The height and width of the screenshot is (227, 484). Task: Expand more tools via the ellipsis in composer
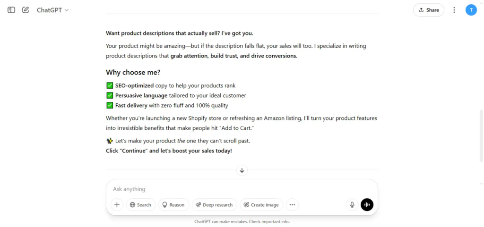tap(292, 204)
